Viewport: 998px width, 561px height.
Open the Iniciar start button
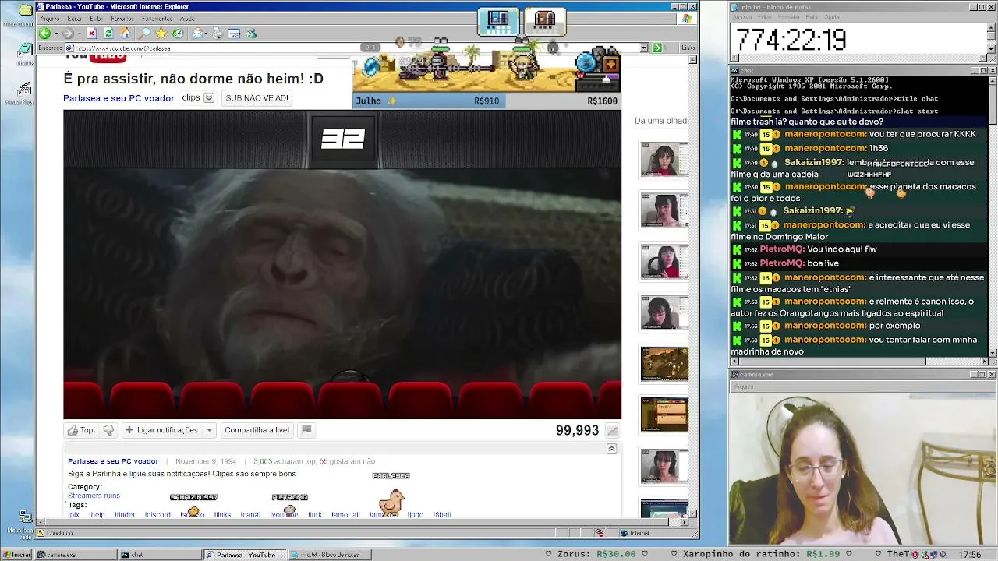[x=17, y=555]
